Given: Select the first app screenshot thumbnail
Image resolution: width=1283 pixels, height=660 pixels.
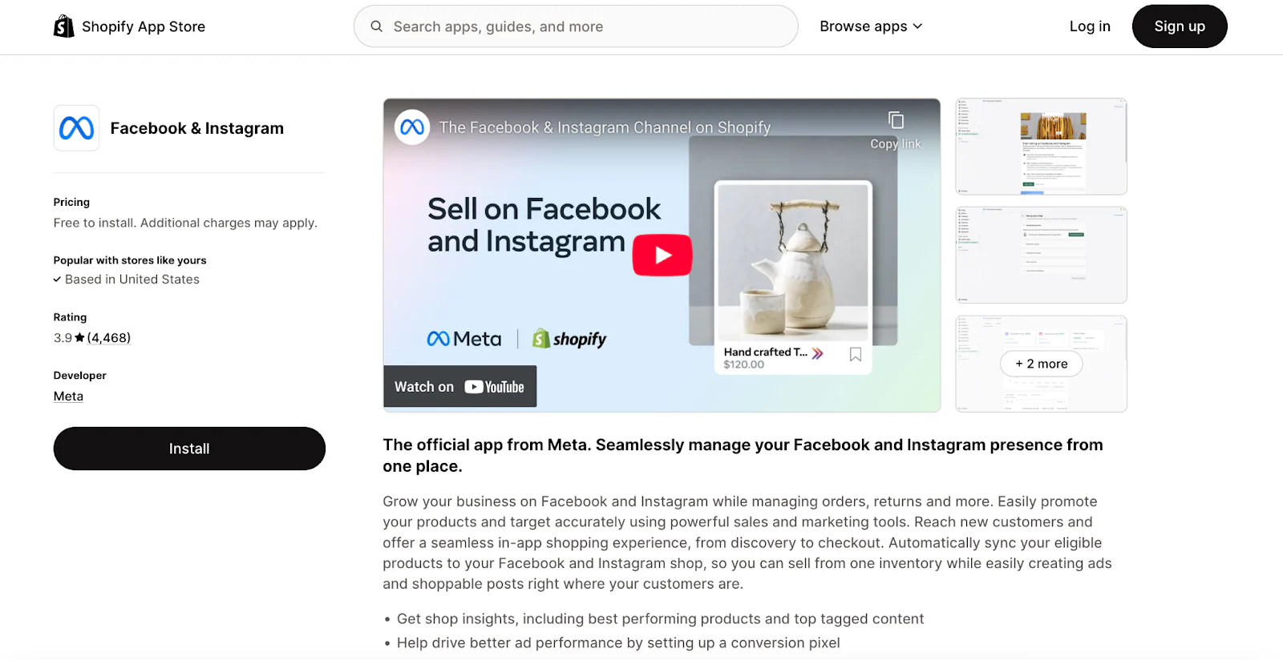Looking at the screenshot, I should click(1040, 146).
